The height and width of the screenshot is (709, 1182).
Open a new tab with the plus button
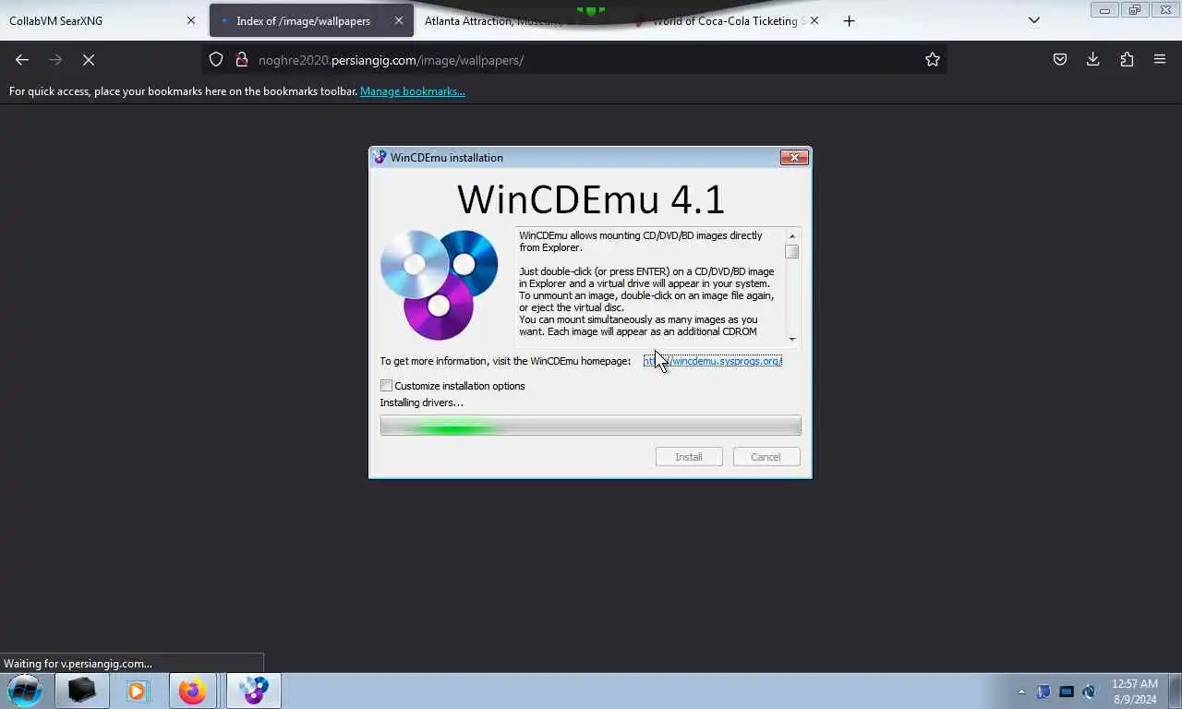pyautogui.click(x=850, y=20)
